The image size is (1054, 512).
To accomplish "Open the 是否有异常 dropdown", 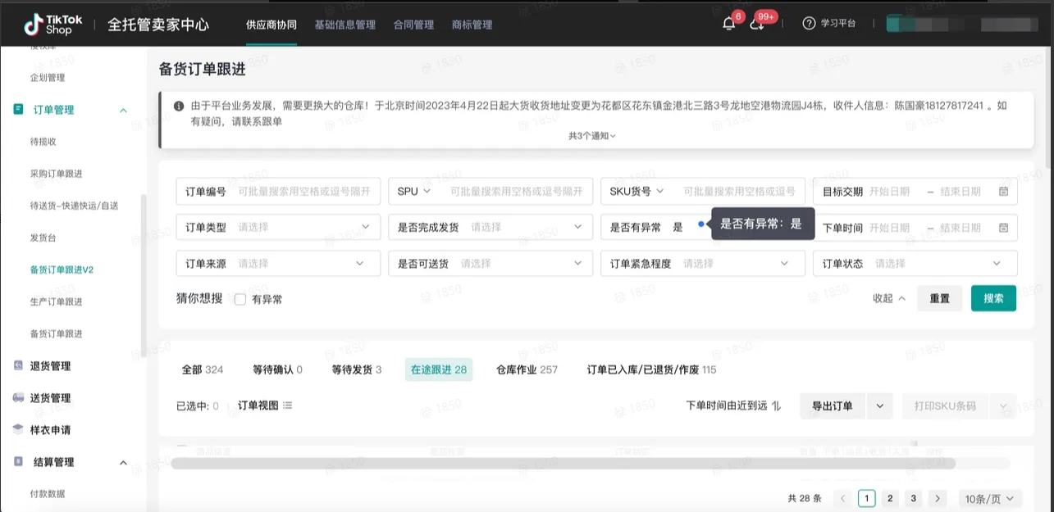I will pos(703,227).
